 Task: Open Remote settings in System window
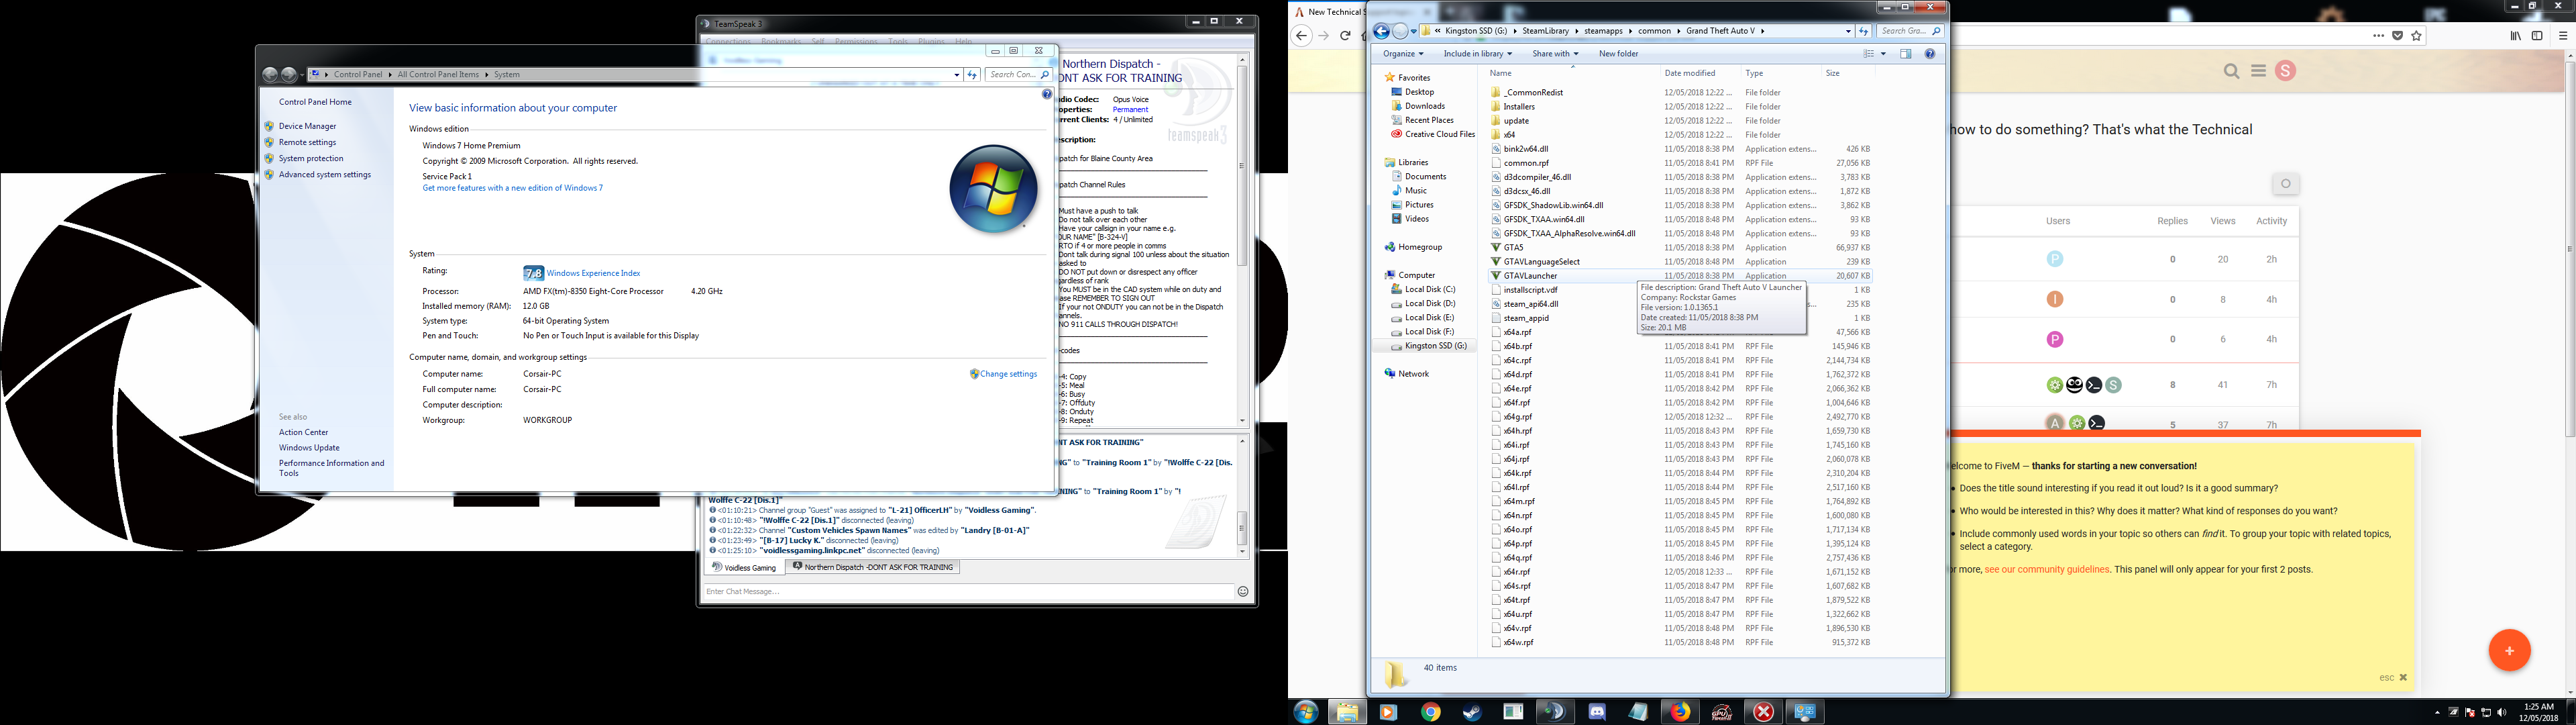tap(307, 142)
